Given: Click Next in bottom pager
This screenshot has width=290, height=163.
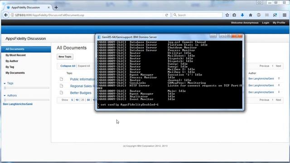Looking at the screenshot, I should pyautogui.click(x=278, y=100).
